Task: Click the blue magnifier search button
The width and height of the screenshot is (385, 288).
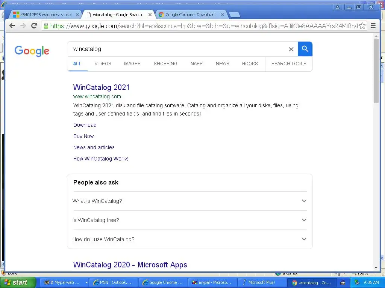Action: (305, 49)
